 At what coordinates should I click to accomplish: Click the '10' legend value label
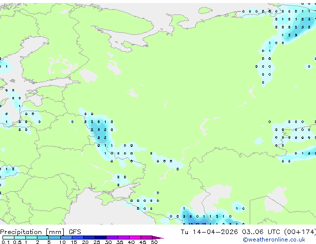click(62, 242)
